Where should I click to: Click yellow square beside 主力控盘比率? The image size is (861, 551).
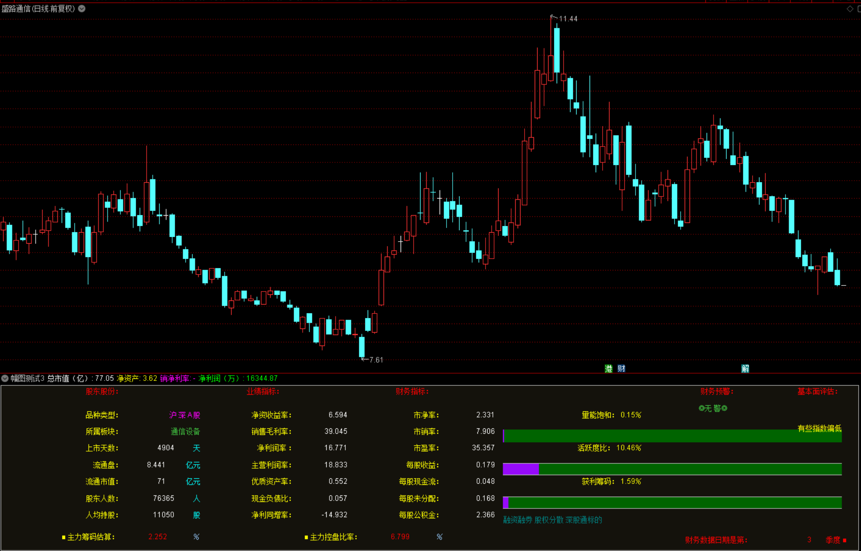[x=306, y=537]
